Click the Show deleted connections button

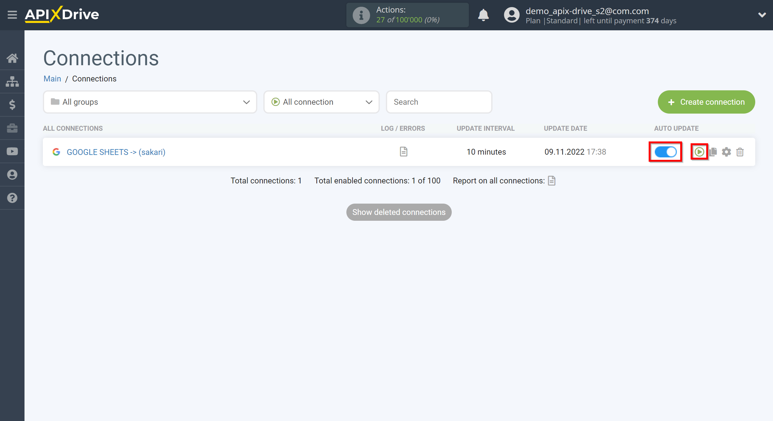pyautogui.click(x=399, y=212)
